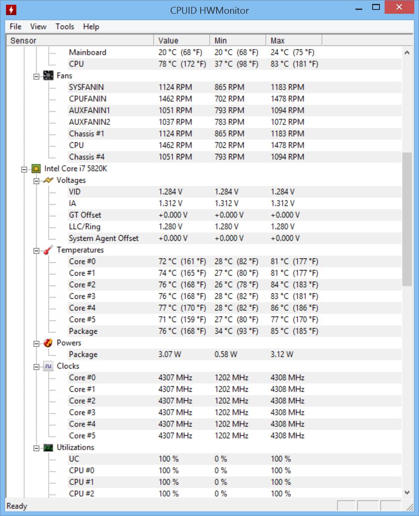The height and width of the screenshot is (516, 419).
Task: Open the Tools menu
Action: pyautogui.click(x=65, y=27)
